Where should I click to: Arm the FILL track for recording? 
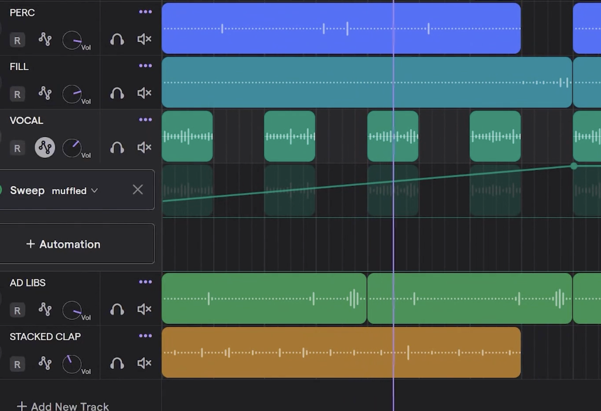[17, 94]
